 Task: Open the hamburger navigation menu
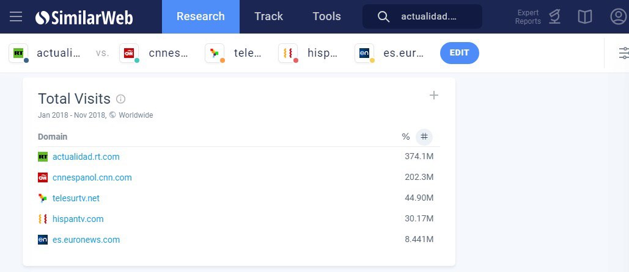16,16
